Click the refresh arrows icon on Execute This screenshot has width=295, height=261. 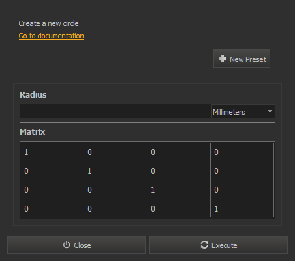pyautogui.click(x=204, y=245)
